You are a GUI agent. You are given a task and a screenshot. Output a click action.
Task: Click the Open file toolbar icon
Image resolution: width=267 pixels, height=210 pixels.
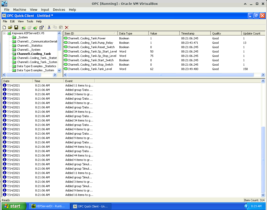tap(10, 28)
